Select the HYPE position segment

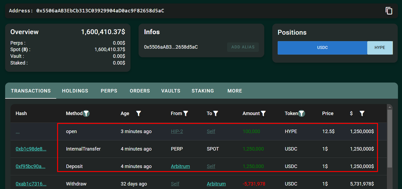(x=380, y=48)
